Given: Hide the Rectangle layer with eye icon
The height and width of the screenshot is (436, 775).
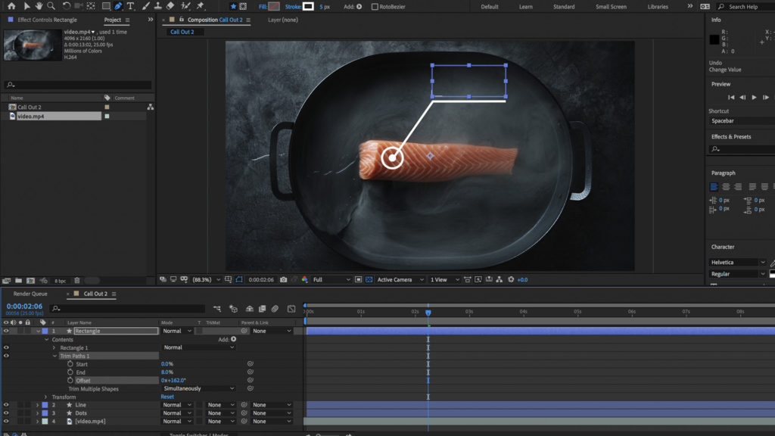Looking at the screenshot, I should [6, 331].
